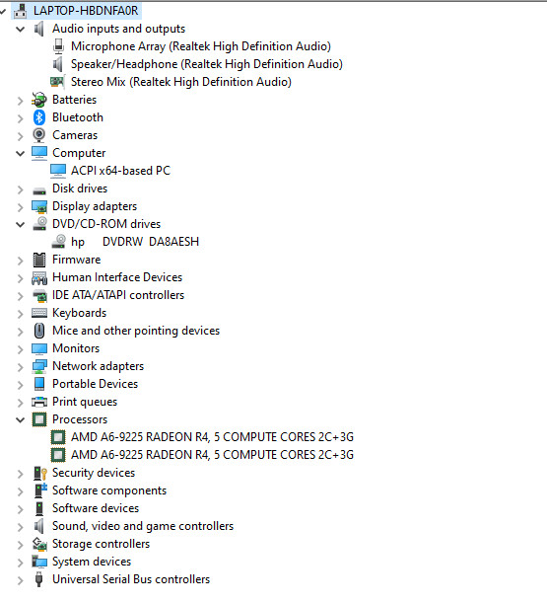547x603 pixels.
Task: Click the LAPTOP-HBDNFA0R computer root icon
Action: 20,11
